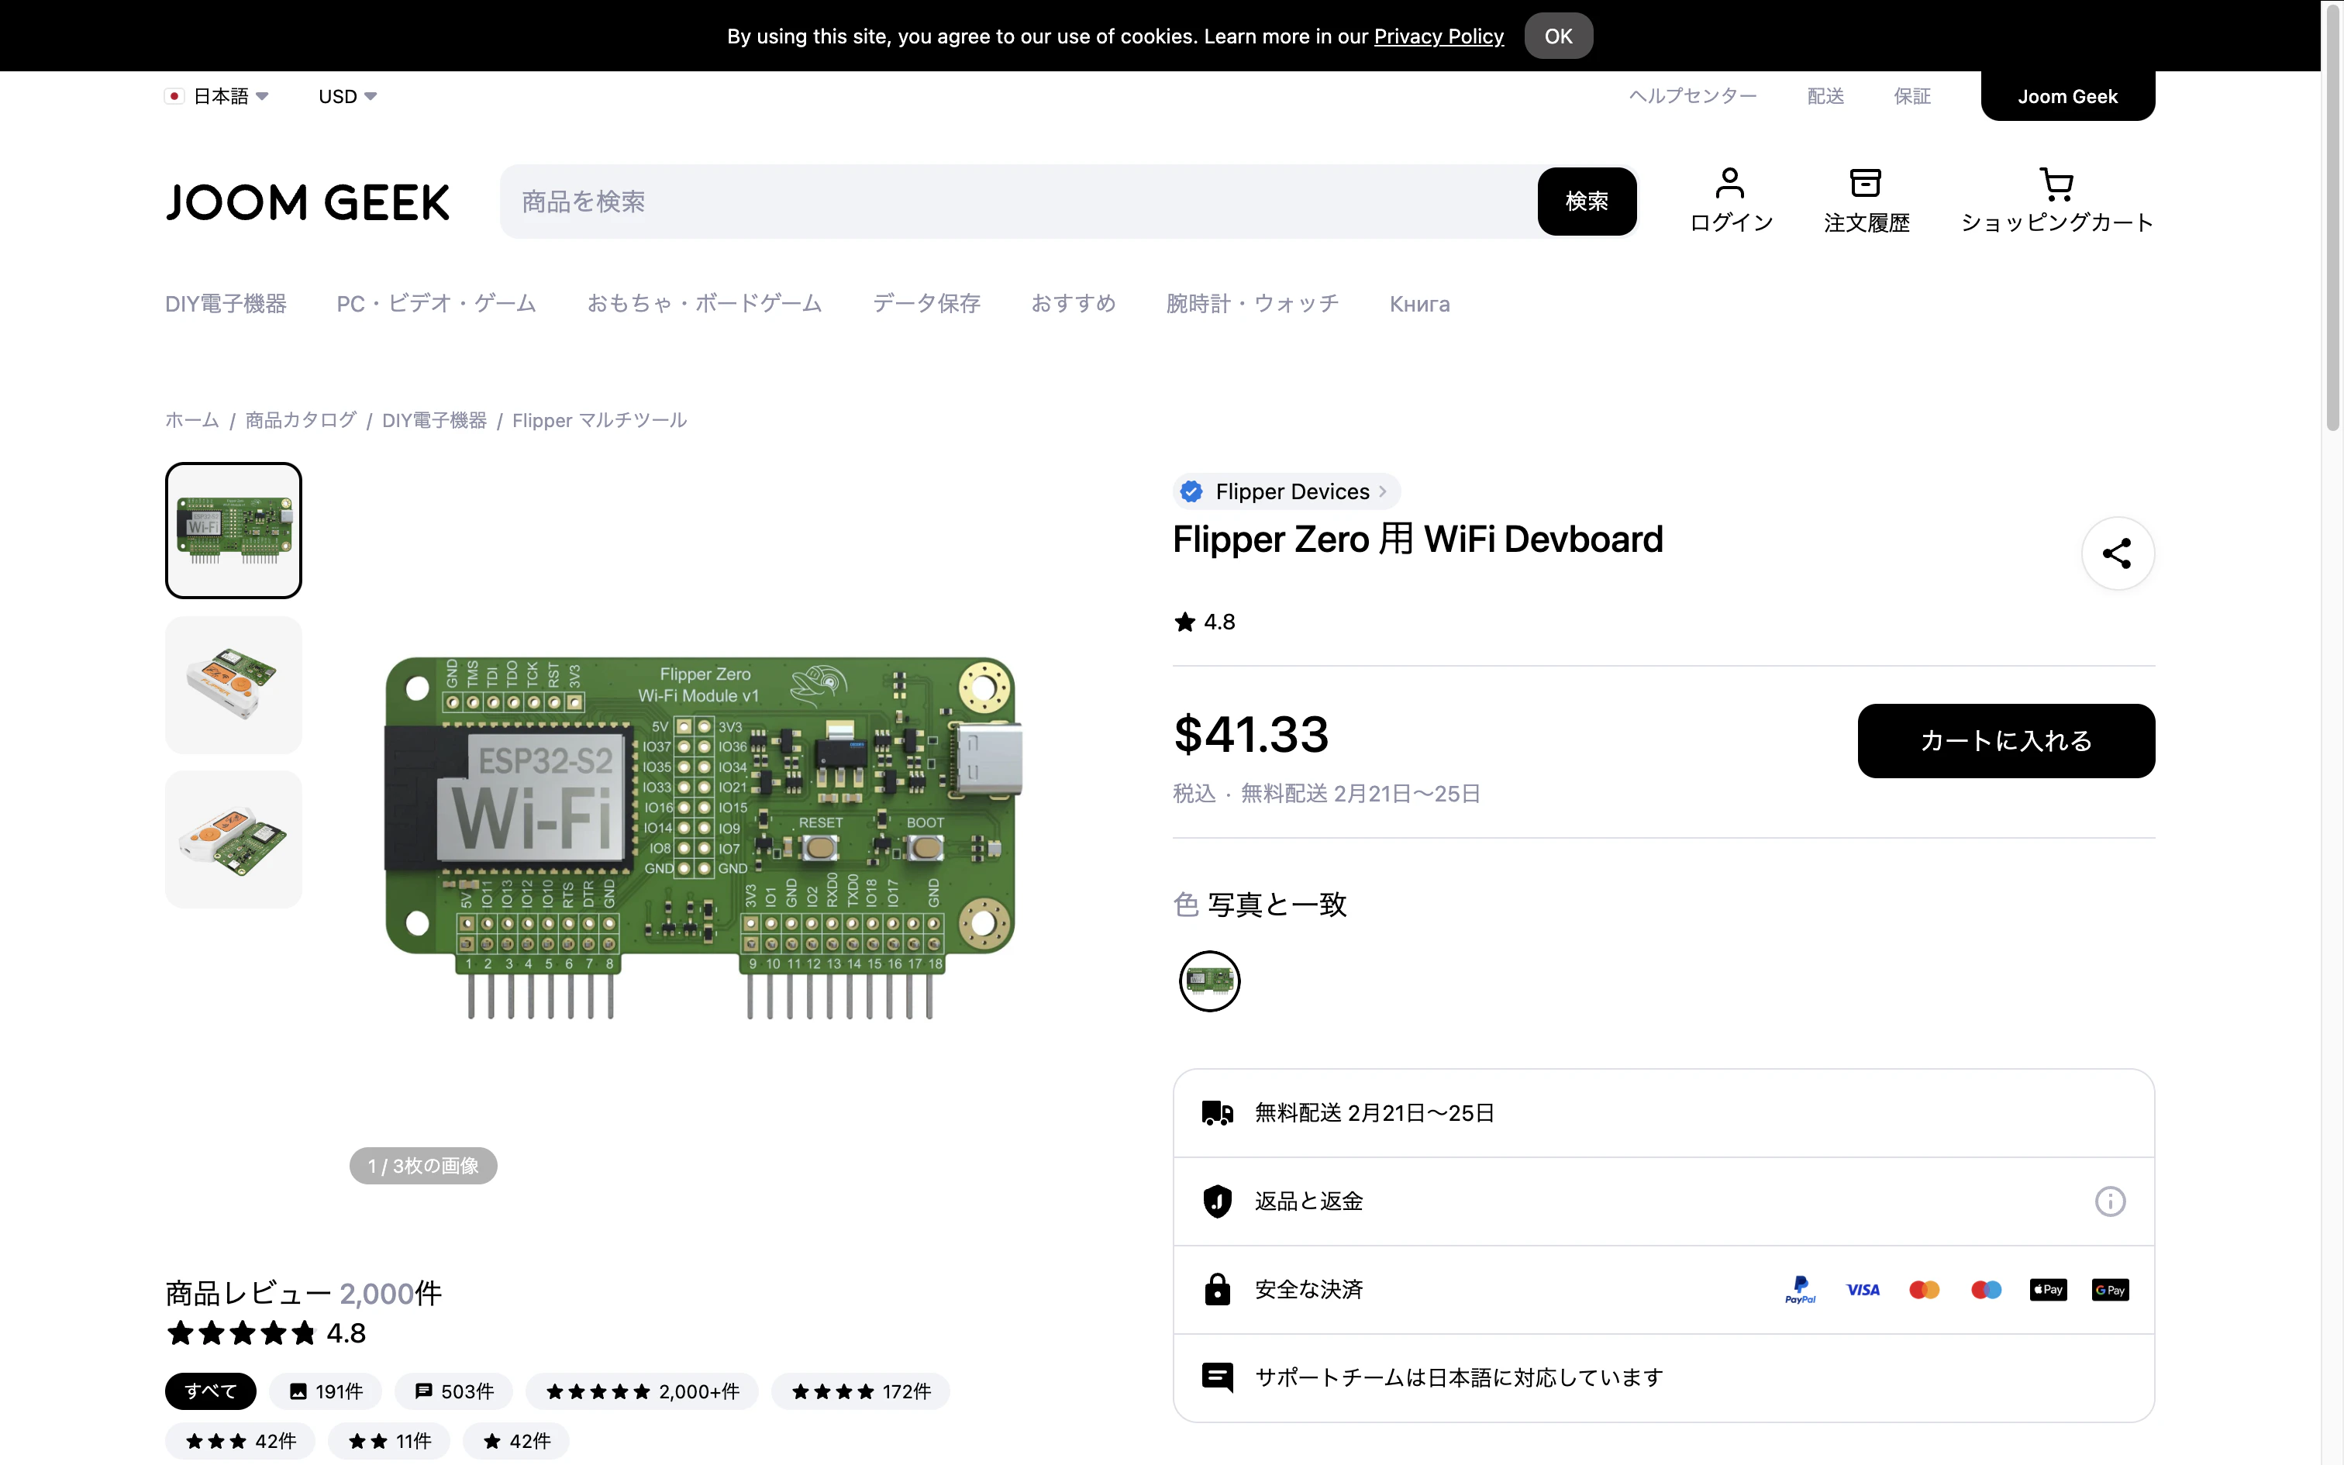This screenshot has width=2344, height=1465.
Task: Click the main WiFi Devboard image
Action: pyautogui.click(x=704, y=836)
